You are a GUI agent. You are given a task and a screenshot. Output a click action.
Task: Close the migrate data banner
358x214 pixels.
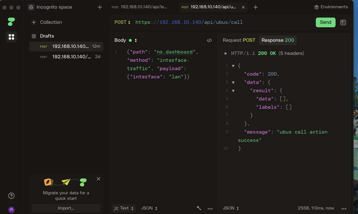point(98,179)
